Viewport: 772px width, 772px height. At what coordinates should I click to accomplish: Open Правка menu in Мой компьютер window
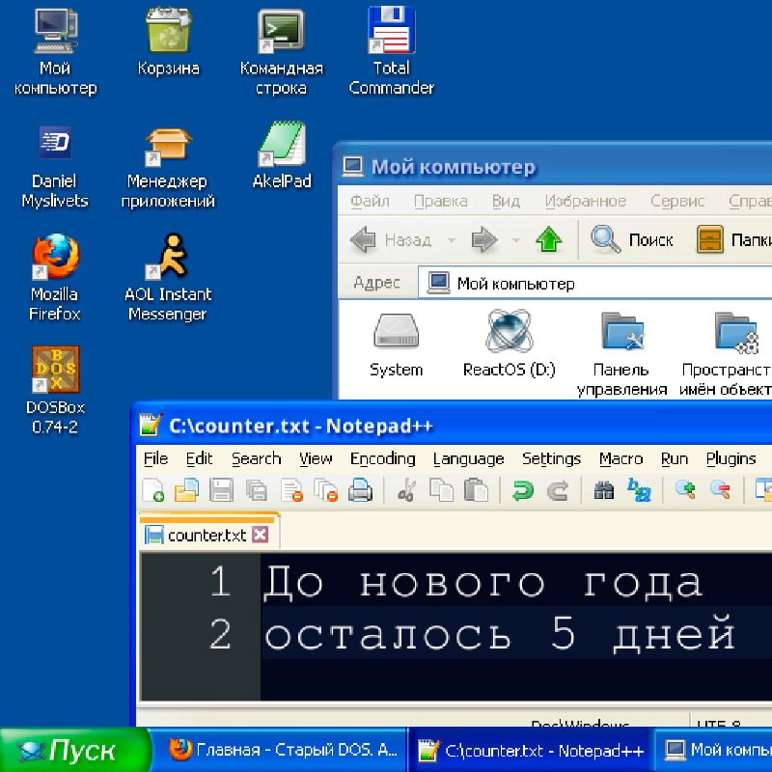(441, 201)
